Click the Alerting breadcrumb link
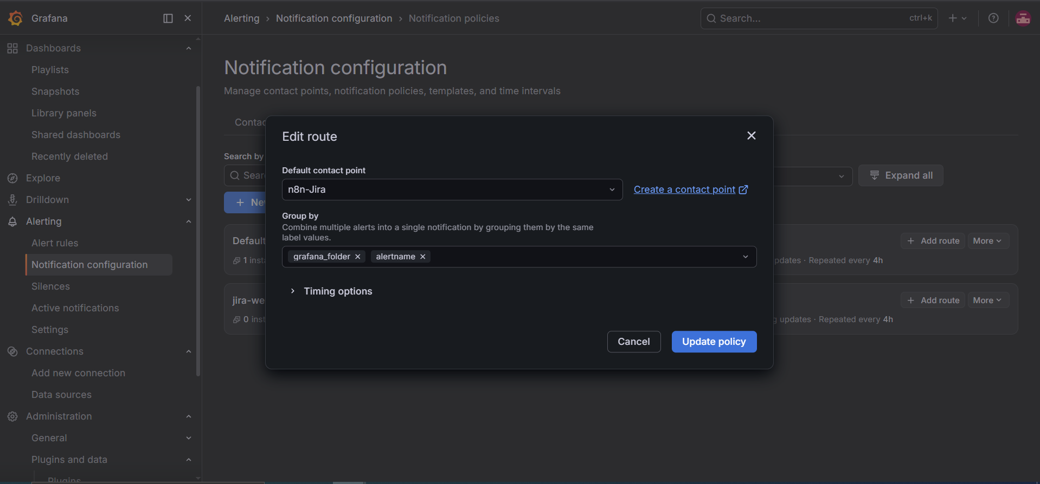 (x=242, y=18)
